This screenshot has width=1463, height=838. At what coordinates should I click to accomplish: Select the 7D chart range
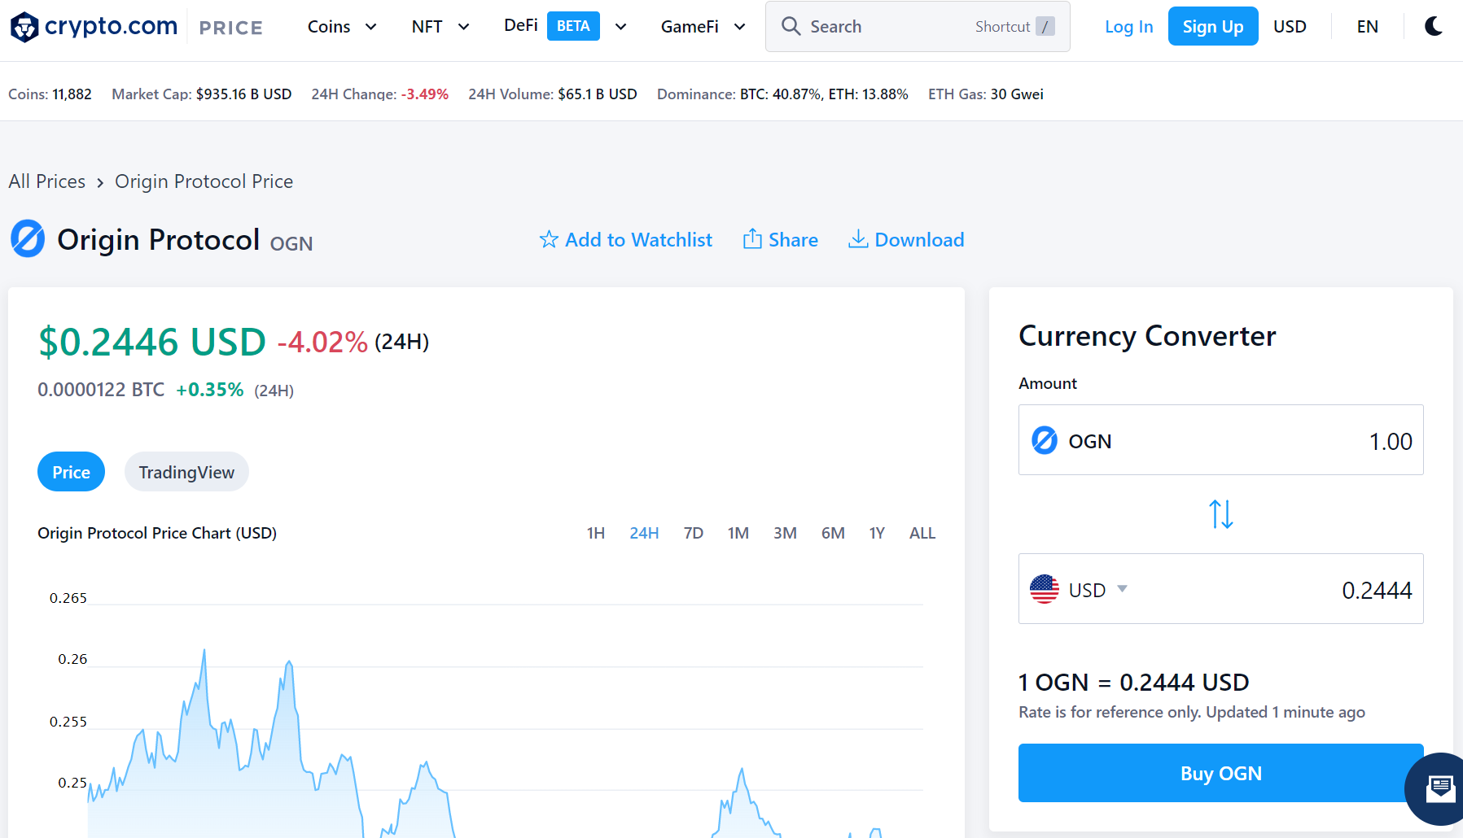point(694,533)
